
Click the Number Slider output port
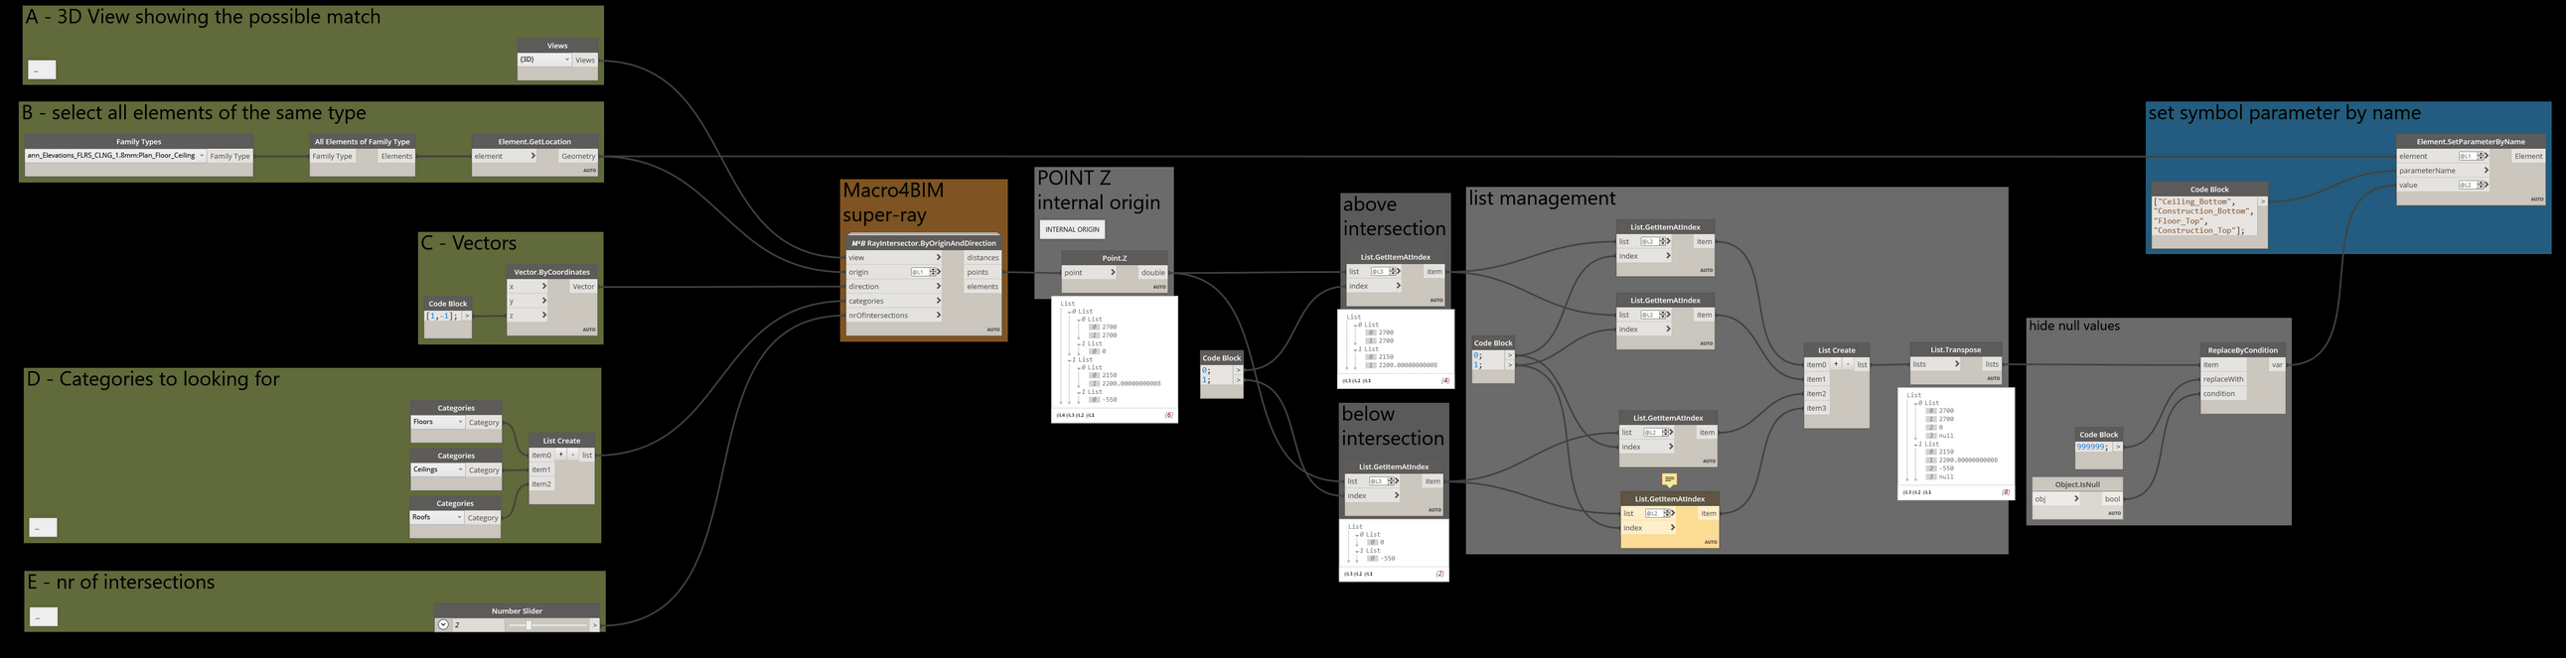(x=595, y=625)
